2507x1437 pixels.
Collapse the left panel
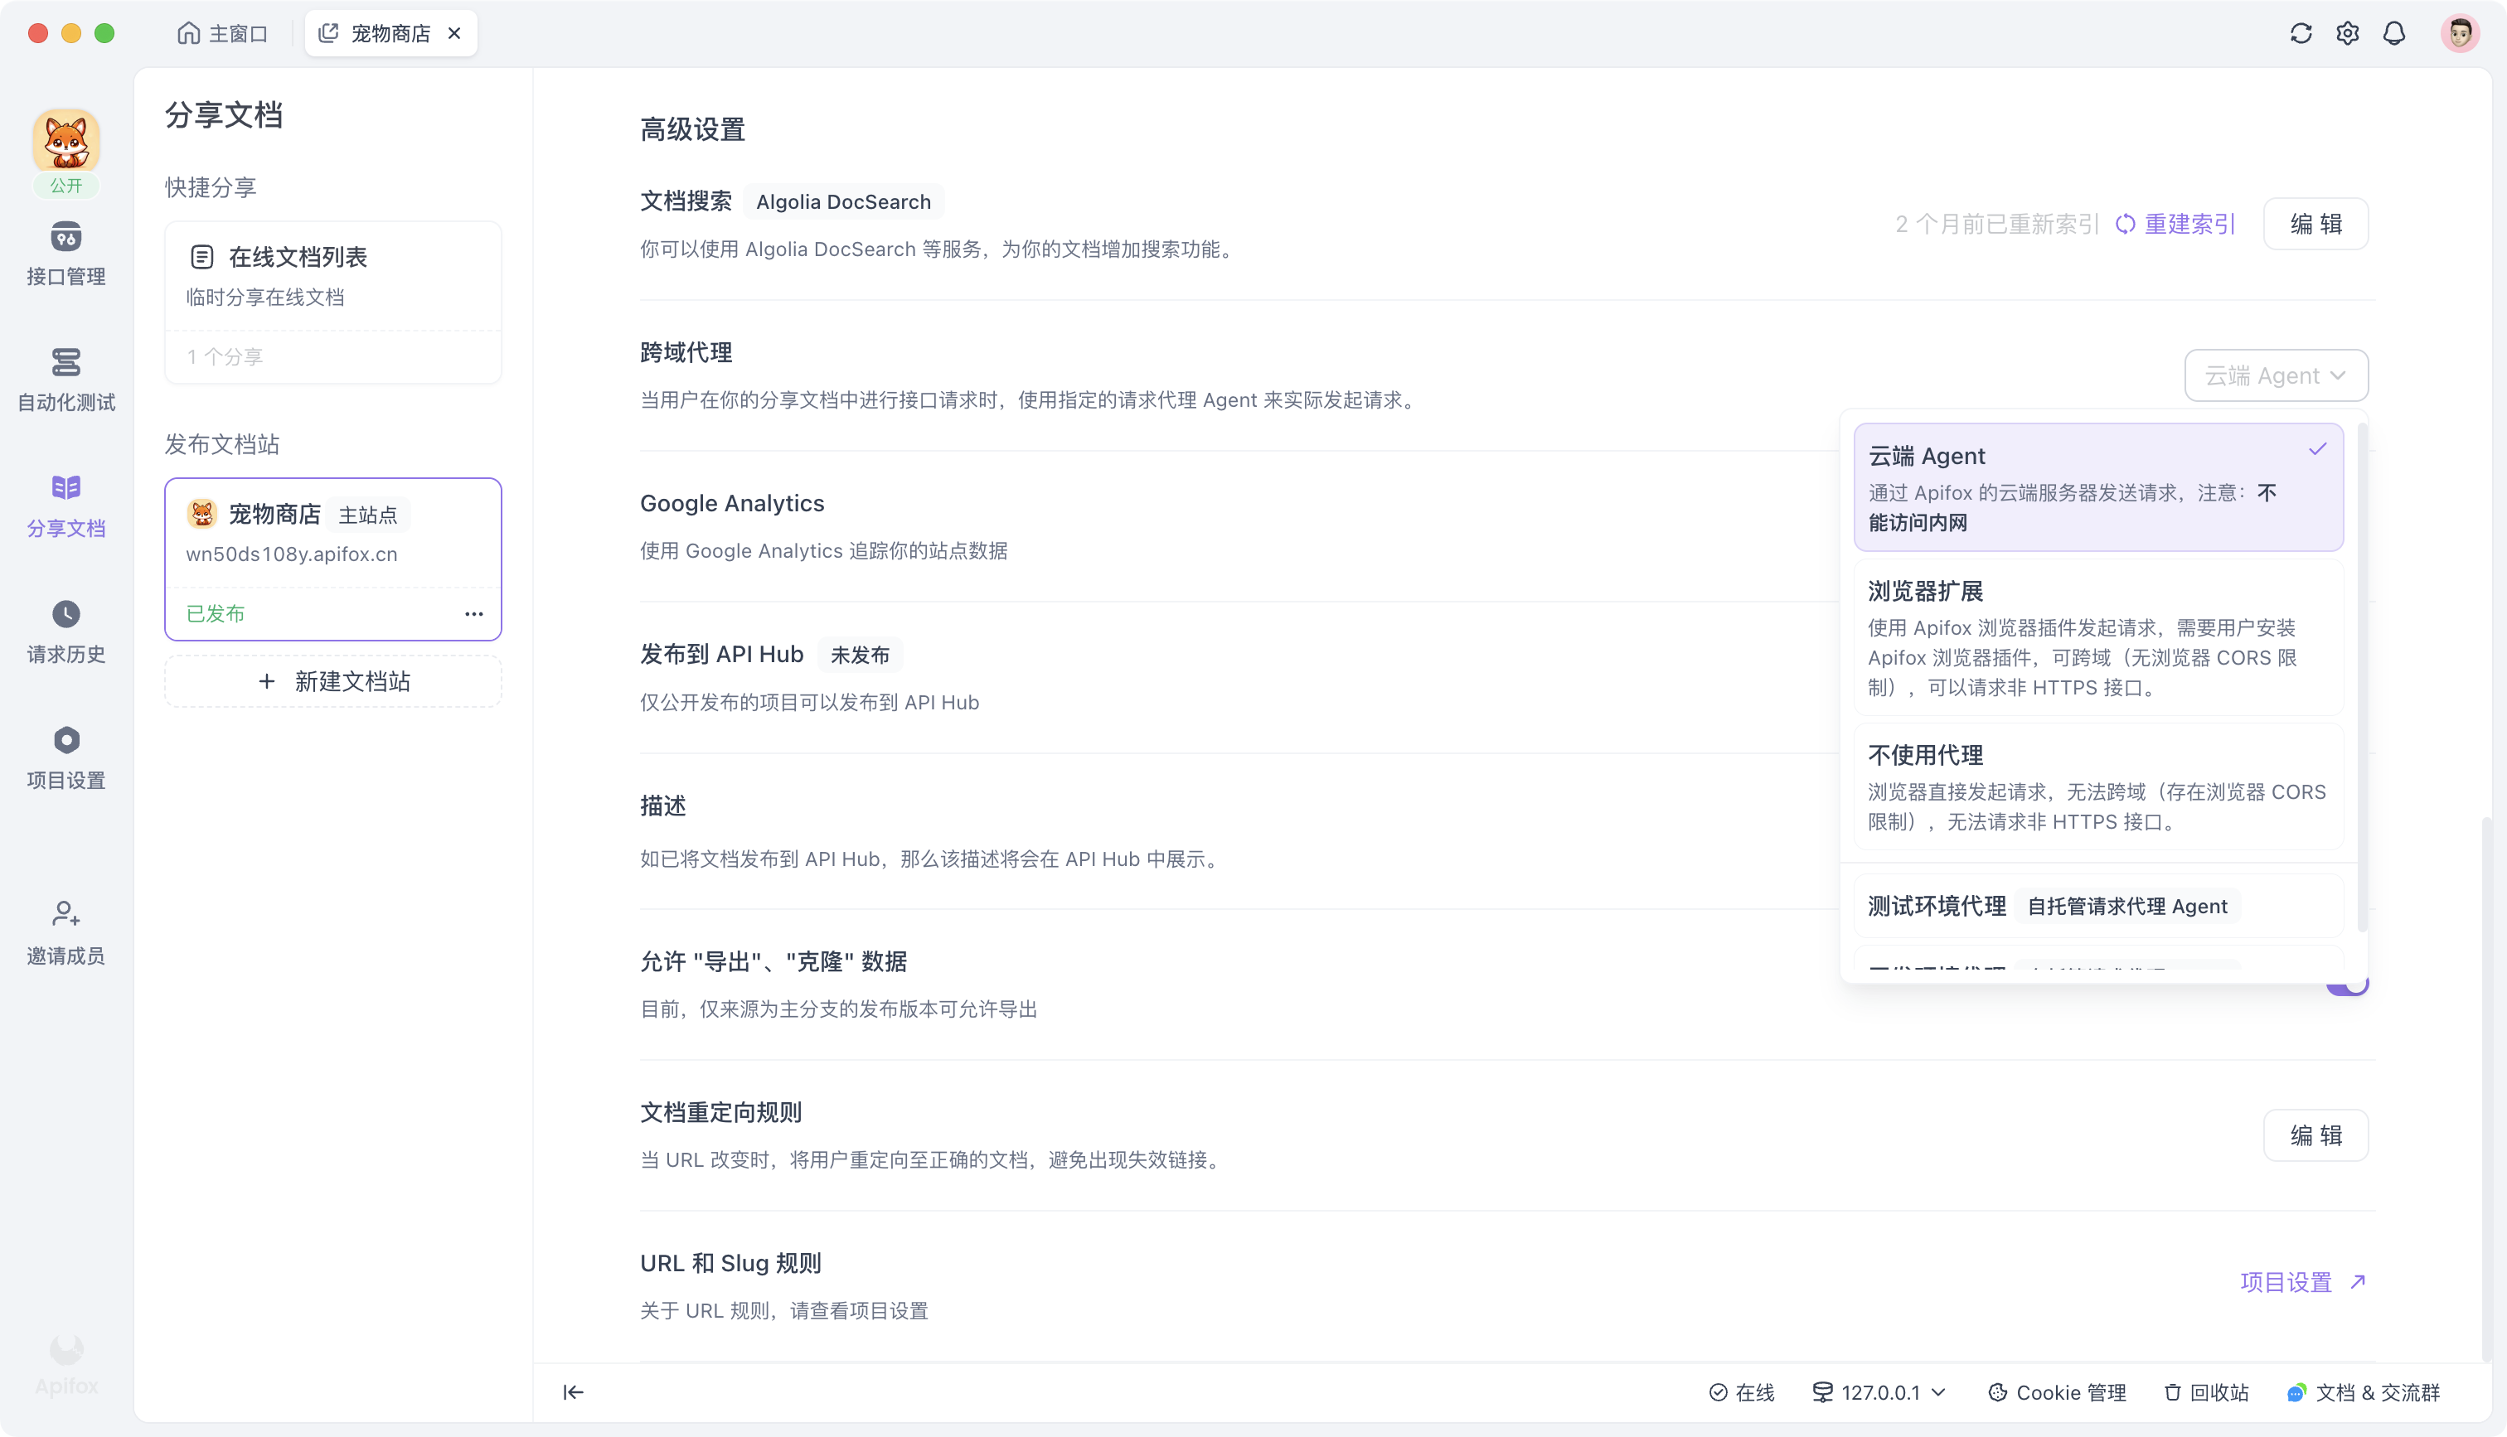pyautogui.click(x=574, y=1391)
